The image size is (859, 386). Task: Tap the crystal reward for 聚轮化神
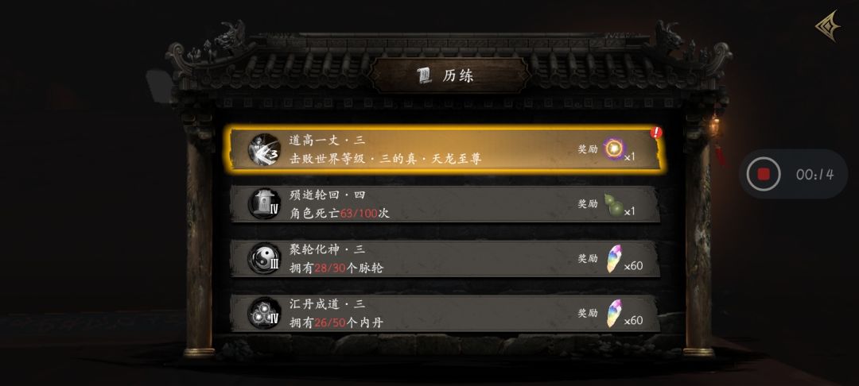614,259
